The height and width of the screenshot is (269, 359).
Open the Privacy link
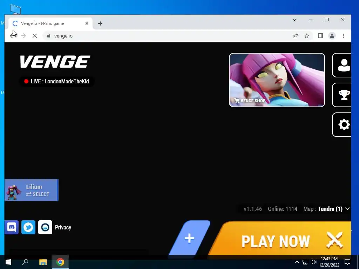pyautogui.click(x=63, y=227)
